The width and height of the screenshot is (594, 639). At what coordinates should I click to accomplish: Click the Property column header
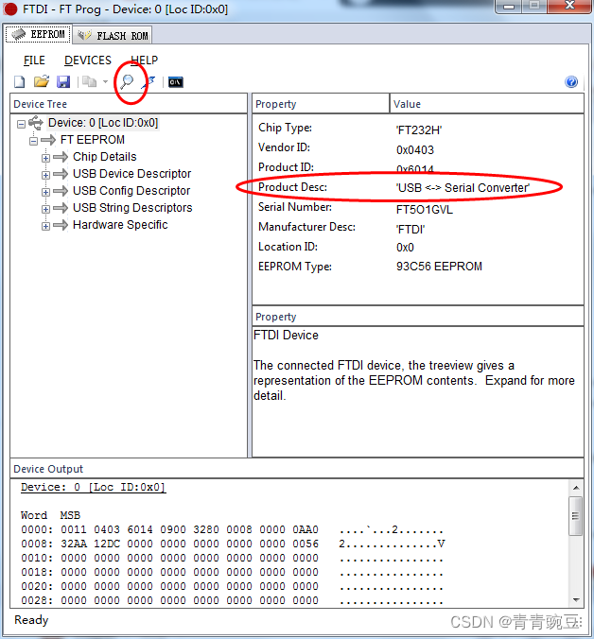321,104
